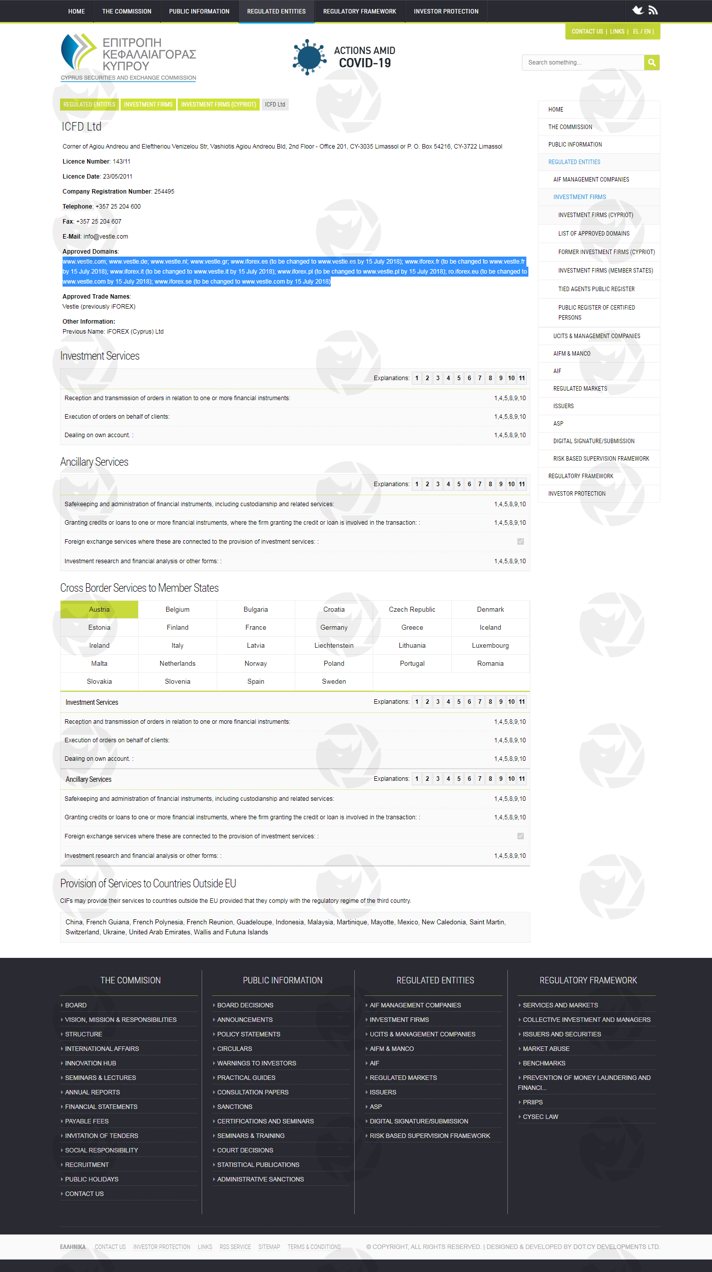The height and width of the screenshot is (1272, 712).
Task: Open Regulated Entities in top navigation
Action: pos(276,12)
